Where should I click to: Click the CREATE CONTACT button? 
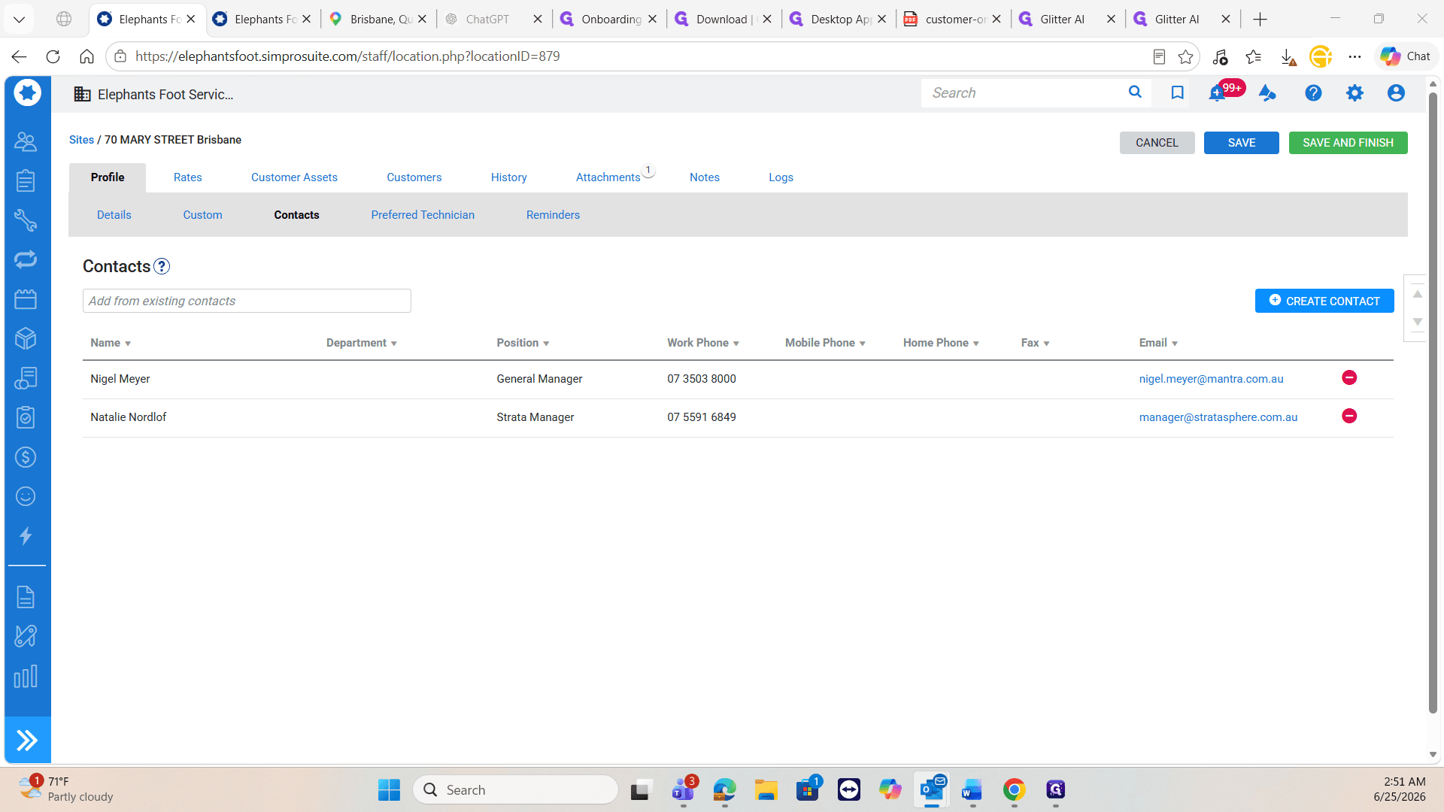pyautogui.click(x=1324, y=301)
